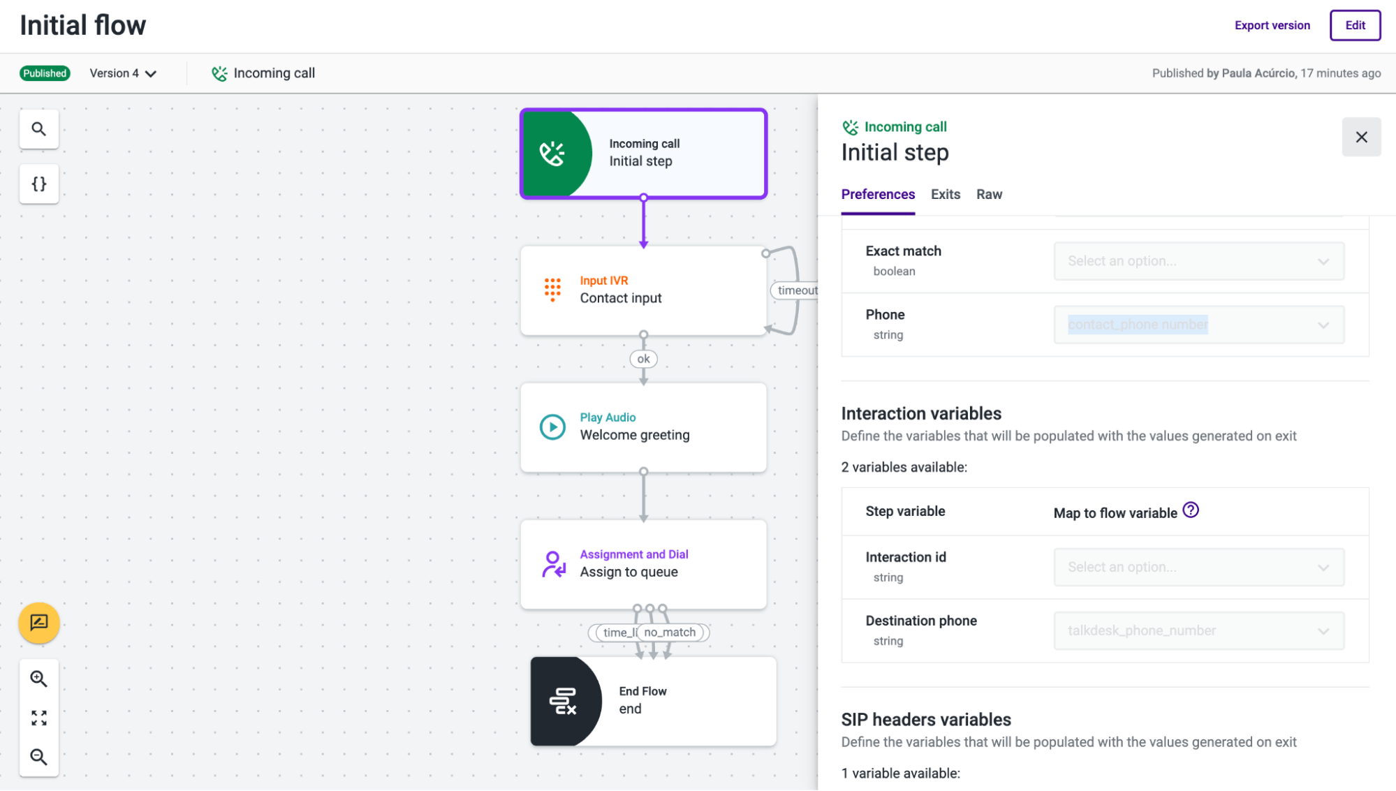Click the Play Audio step icon
Viewport: 1396px width, 791px height.
552,427
